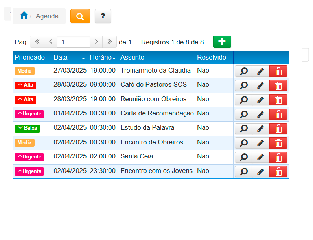Viewport: 313px width, 240px height.
Task: Click the orange search button
Action: coord(80,16)
